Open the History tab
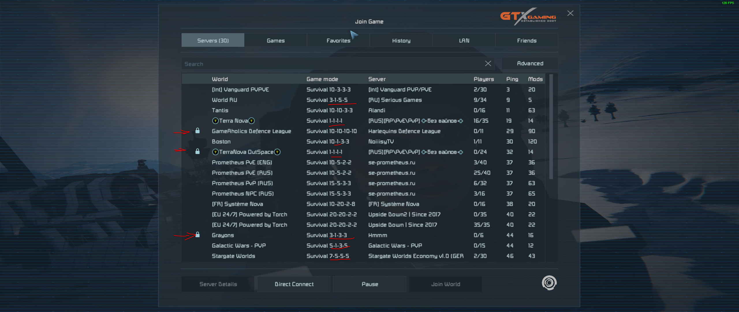 coord(401,40)
